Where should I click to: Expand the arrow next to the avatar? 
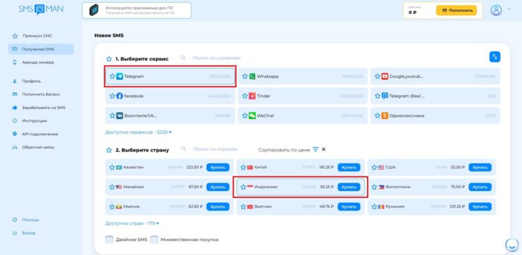click(509, 9)
